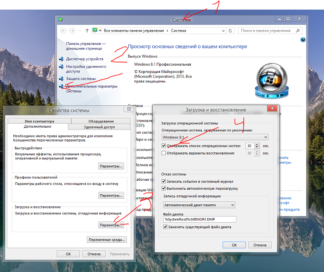Uncheck "Выполнить автоматическую перезагрузку"
Viewport: 324px width, 272px height.
[164, 188]
